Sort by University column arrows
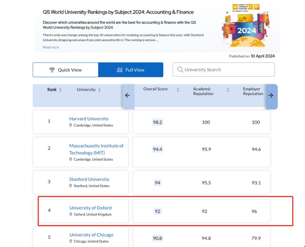The height and width of the screenshot is (247, 305). [x=99, y=90]
